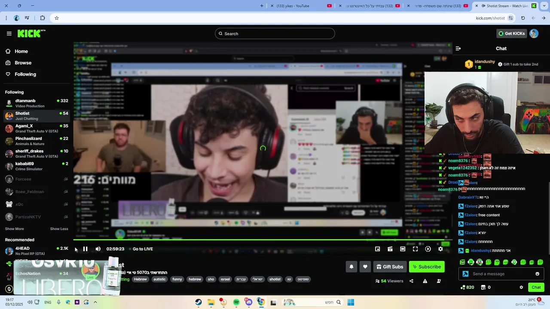Viewport: 550px width, 309px height.
Task: Open Discord from the taskbar
Action: click(248, 302)
